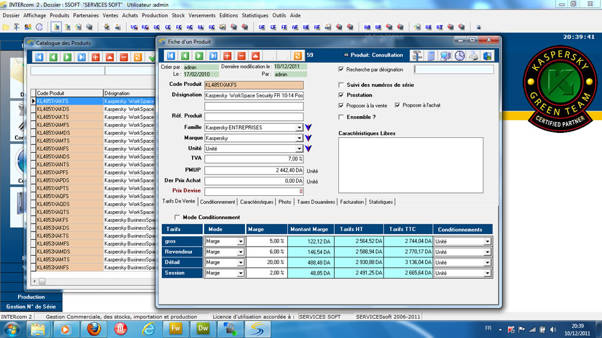Click the Code Produit column header

click(x=69, y=93)
